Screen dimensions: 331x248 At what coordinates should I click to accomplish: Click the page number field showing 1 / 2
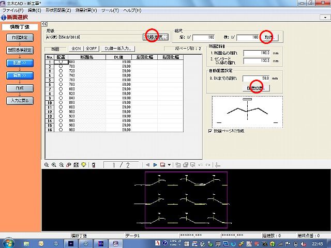[121, 165]
